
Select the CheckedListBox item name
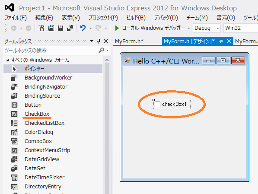pos(45,123)
